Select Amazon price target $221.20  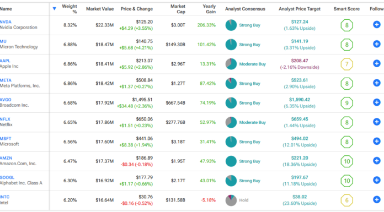coord(300,158)
